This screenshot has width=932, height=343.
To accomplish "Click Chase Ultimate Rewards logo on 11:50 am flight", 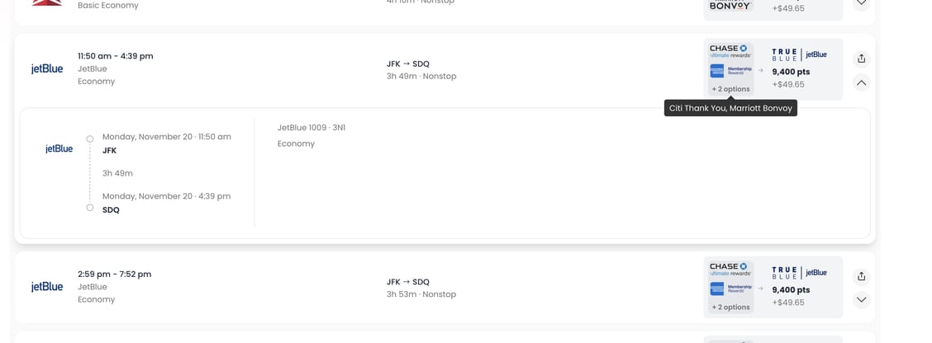I will tap(729, 51).
